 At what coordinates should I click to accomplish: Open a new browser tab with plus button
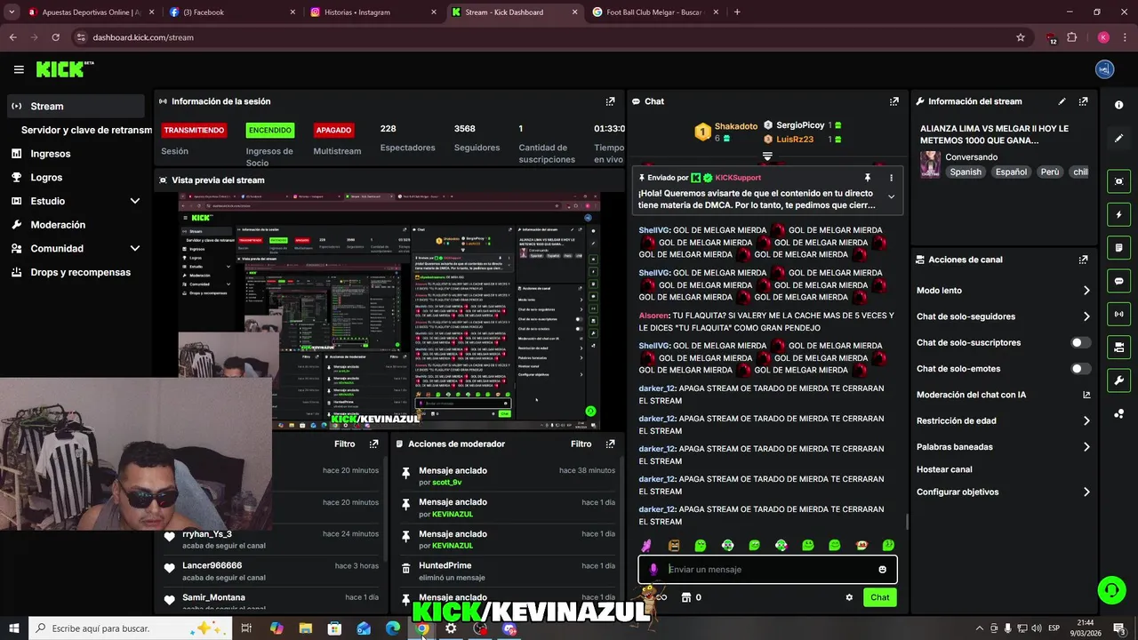pos(737,12)
